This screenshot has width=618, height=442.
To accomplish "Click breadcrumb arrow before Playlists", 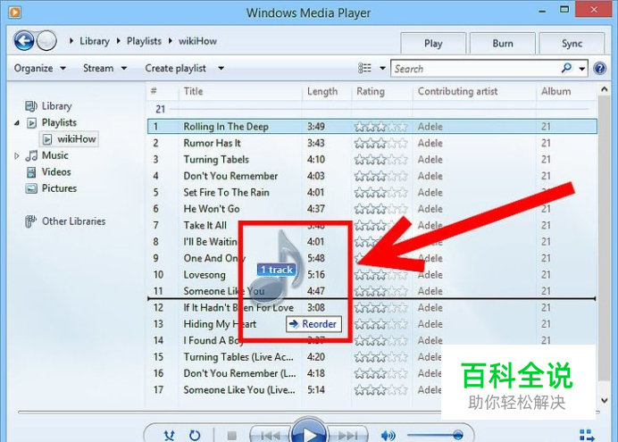I will coord(118,41).
